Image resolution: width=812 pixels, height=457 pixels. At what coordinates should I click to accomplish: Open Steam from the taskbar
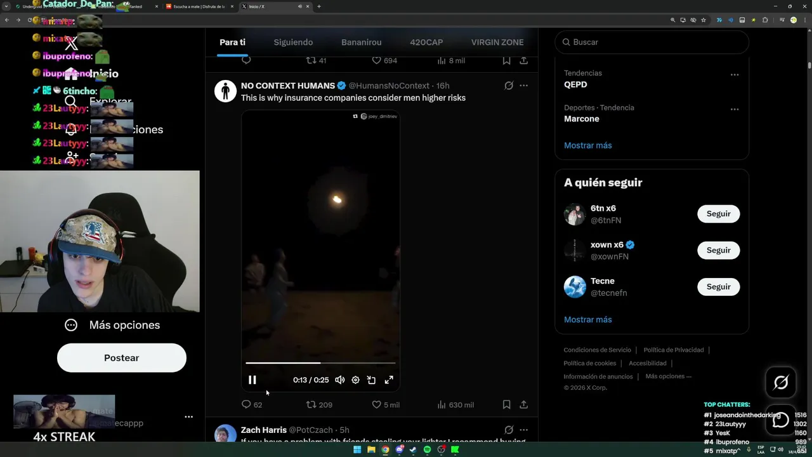413,449
